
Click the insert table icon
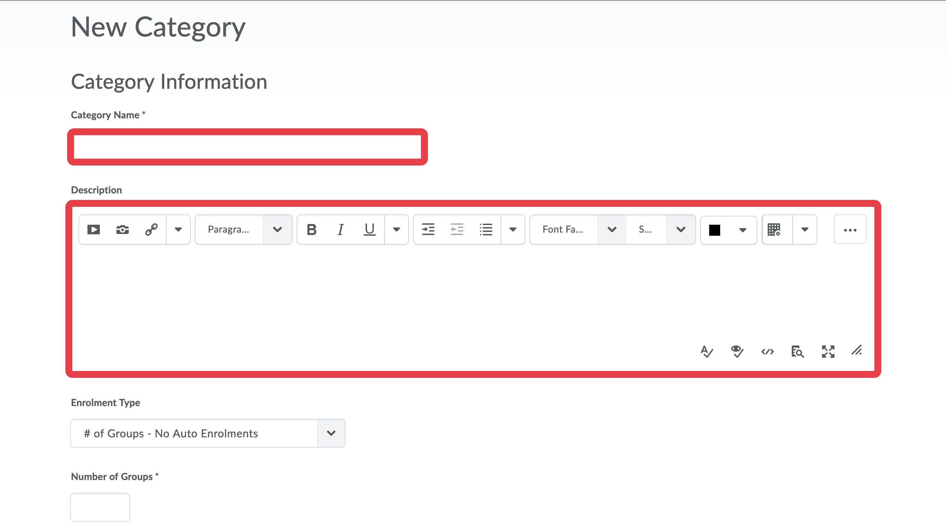click(x=774, y=230)
